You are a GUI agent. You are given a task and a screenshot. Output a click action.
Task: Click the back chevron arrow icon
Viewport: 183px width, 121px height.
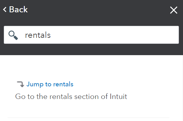click(5, 9)
